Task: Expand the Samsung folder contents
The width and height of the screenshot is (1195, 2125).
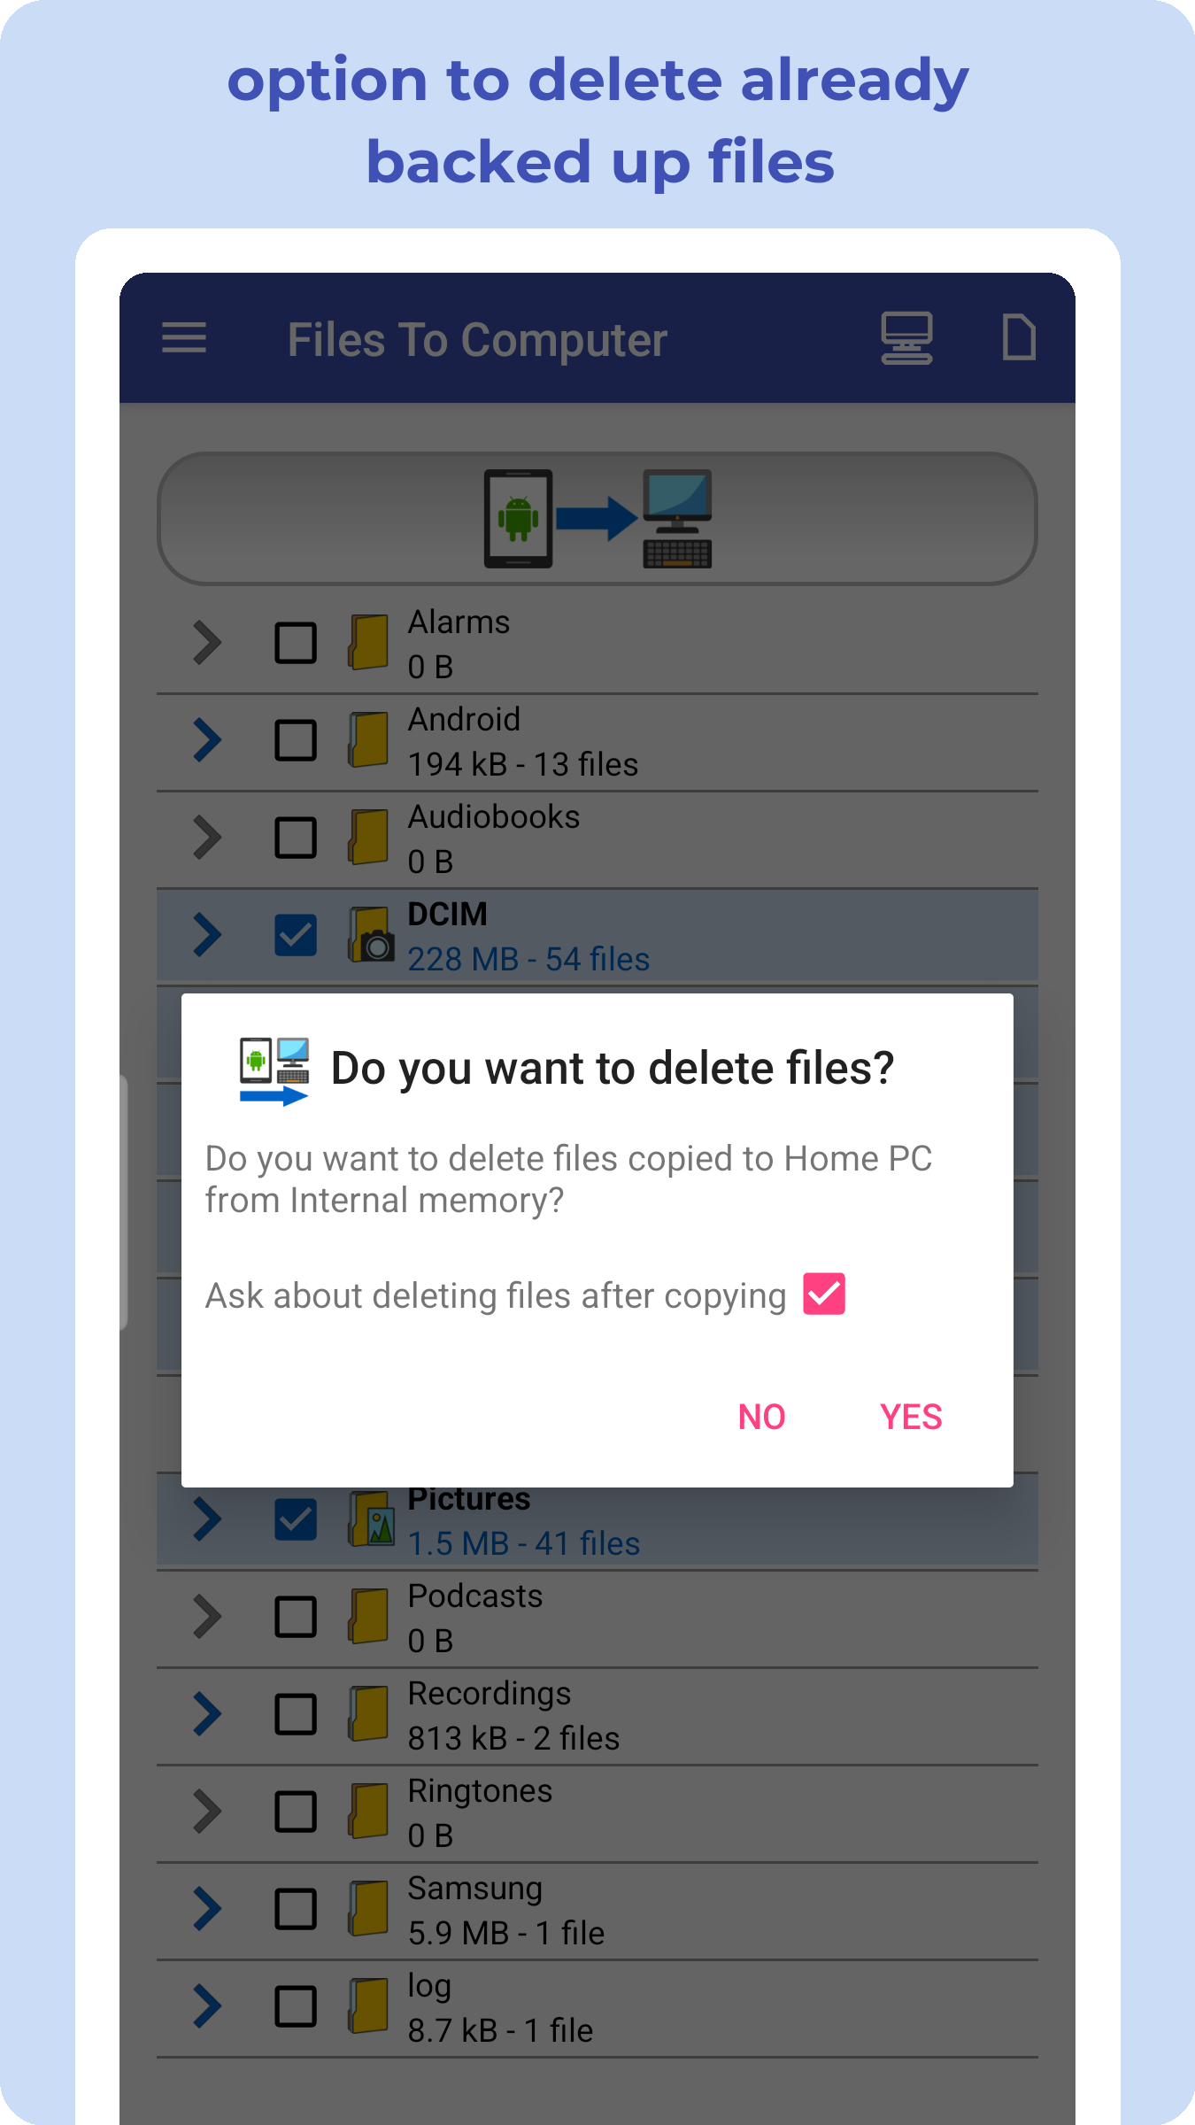Action: point(206,1910)
